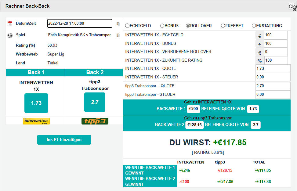Click the WENN DIE BACK-WETTE 2 GEWINNT row label
Viewport: 297px width, 191px height.
tap(150, 182)
